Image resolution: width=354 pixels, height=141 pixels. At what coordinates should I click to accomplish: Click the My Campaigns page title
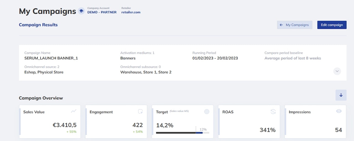(x=47, y=11)
